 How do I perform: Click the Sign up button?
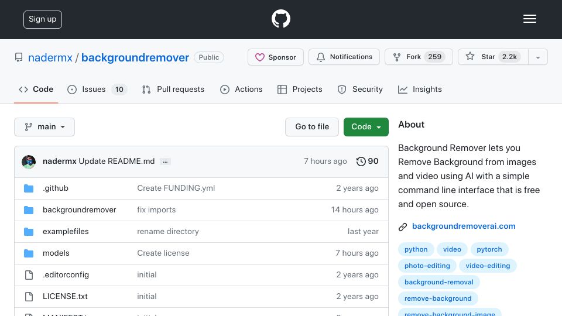pos(43,19)
